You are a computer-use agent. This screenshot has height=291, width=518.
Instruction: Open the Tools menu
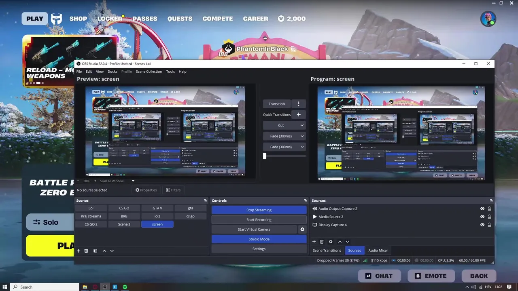tap(170, 72)
